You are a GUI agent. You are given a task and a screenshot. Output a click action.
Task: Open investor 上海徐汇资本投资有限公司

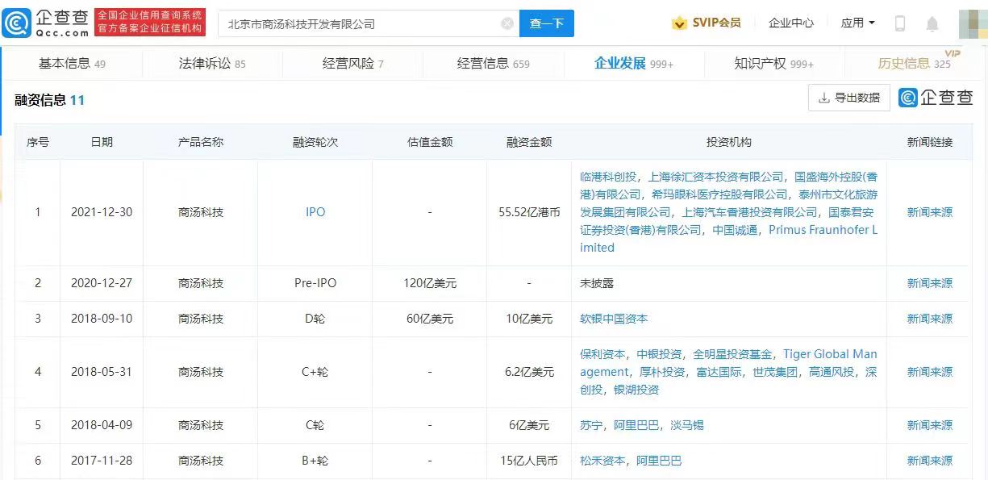[716, 177]
